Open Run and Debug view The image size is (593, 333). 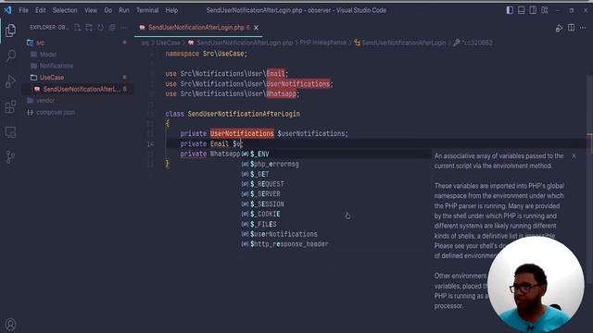(10, 81)
